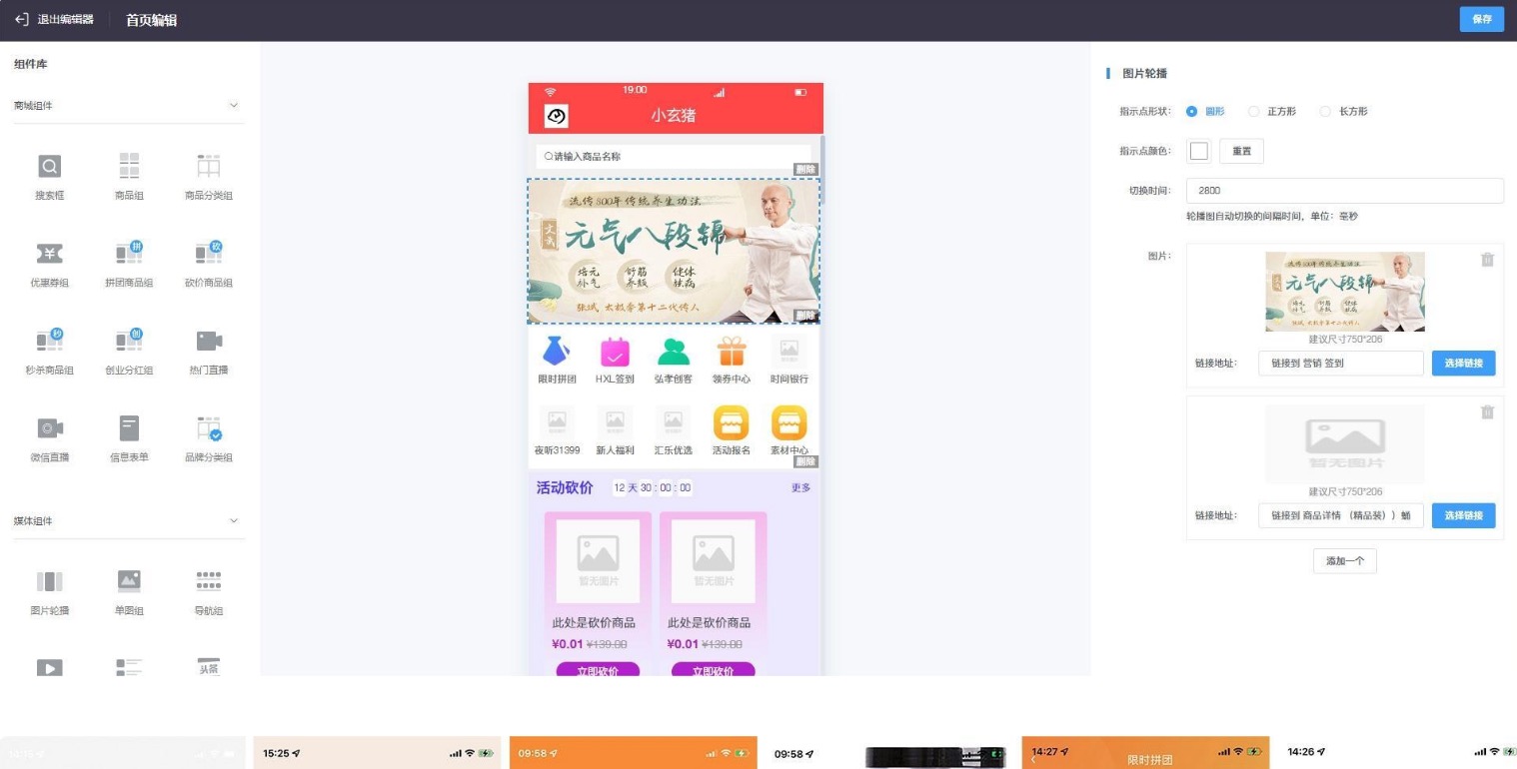
Task: Select 圆形 indicator shape
Action: pyautogui.click(x=1191, y=111)
